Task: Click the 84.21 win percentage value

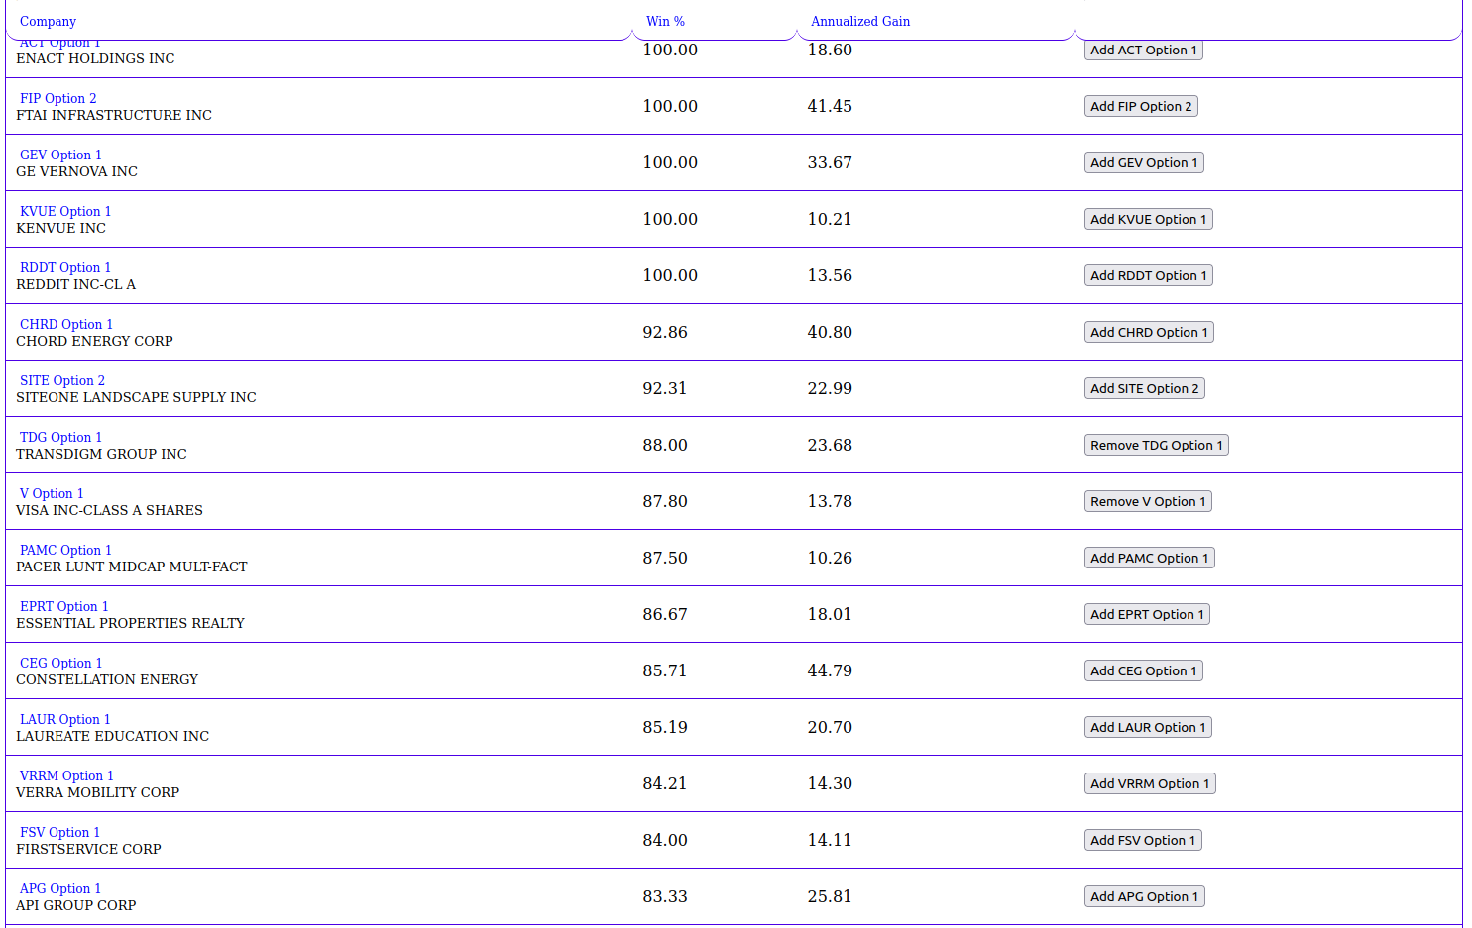Action: pos(664,783)
